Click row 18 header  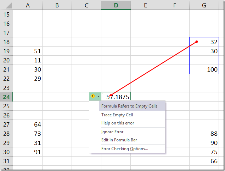coord(6,42)
